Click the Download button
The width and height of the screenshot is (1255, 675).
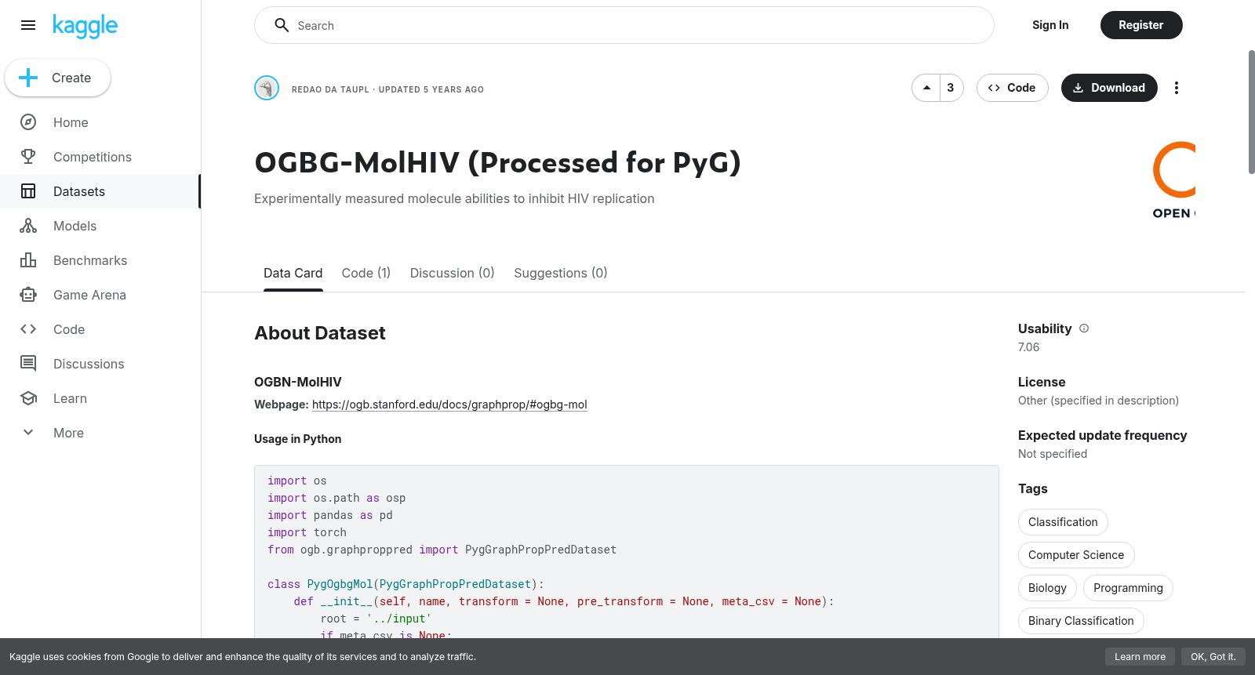[1109, 88]
